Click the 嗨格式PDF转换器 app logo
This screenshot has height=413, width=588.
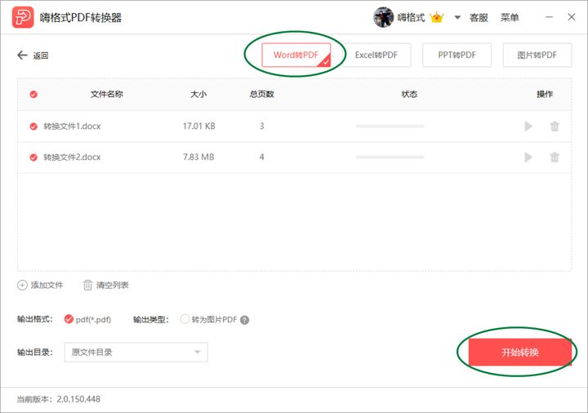click(23, 17)
